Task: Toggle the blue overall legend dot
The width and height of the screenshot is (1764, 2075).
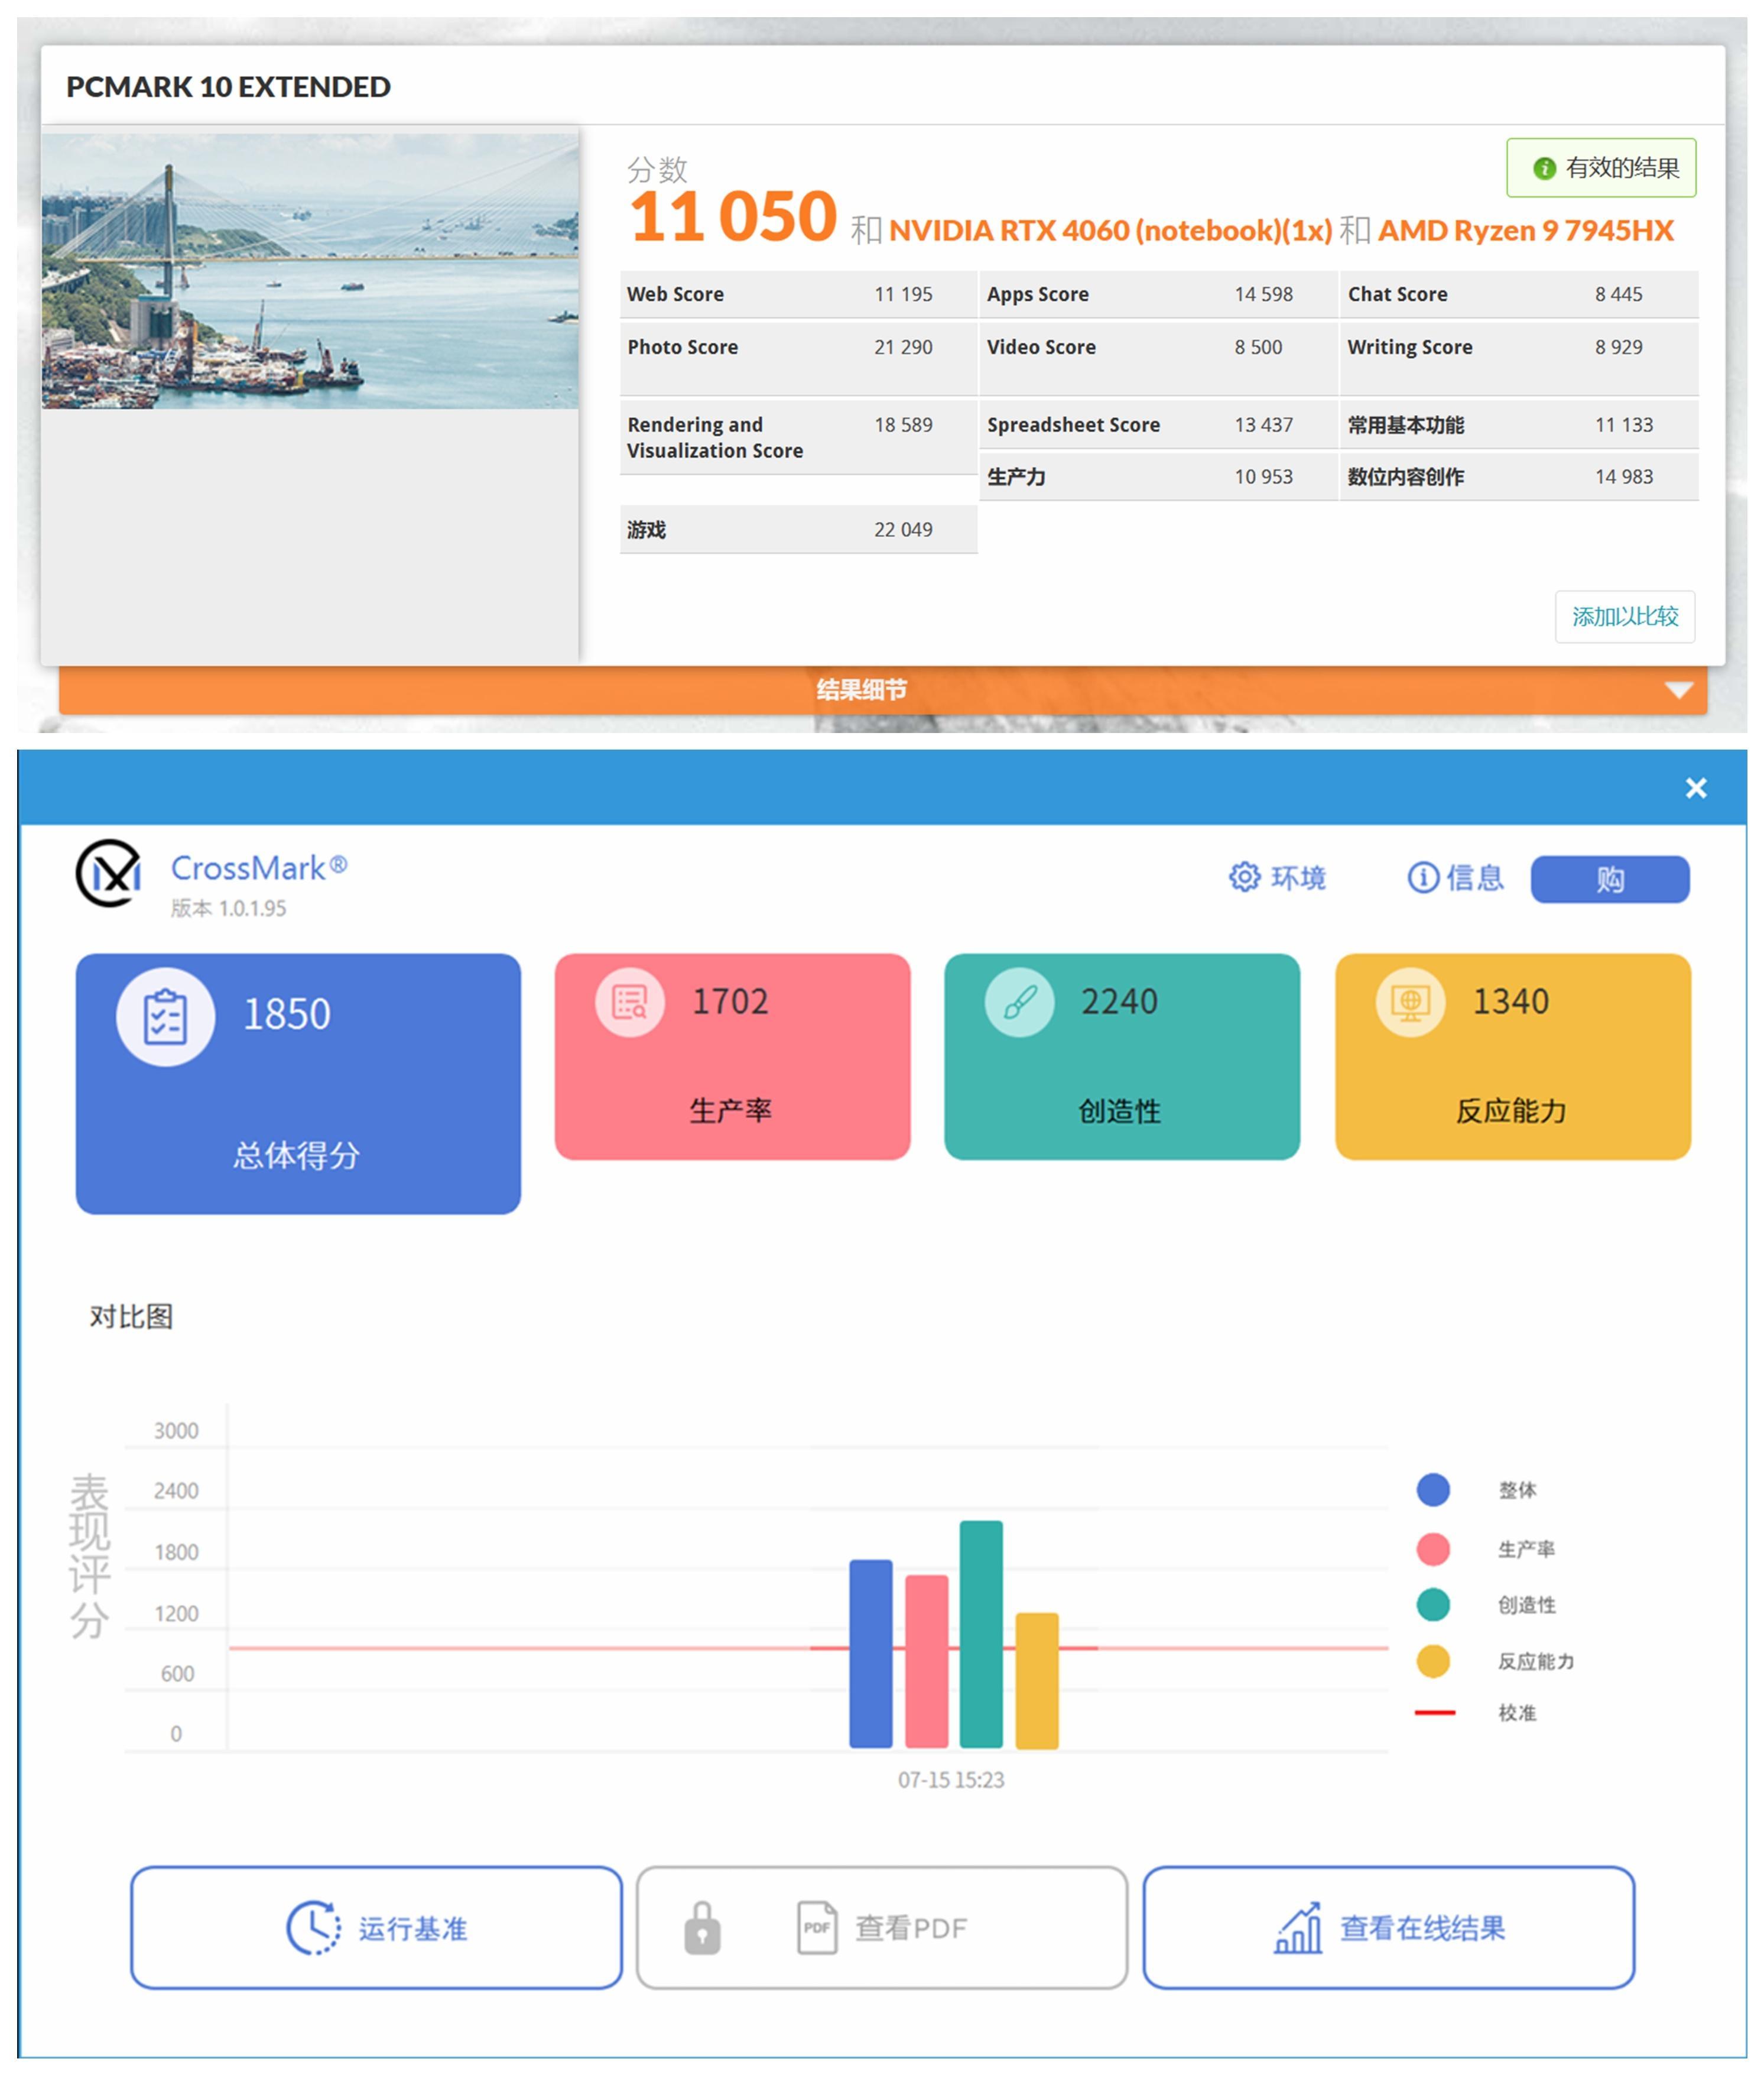Action: 1432,1490
